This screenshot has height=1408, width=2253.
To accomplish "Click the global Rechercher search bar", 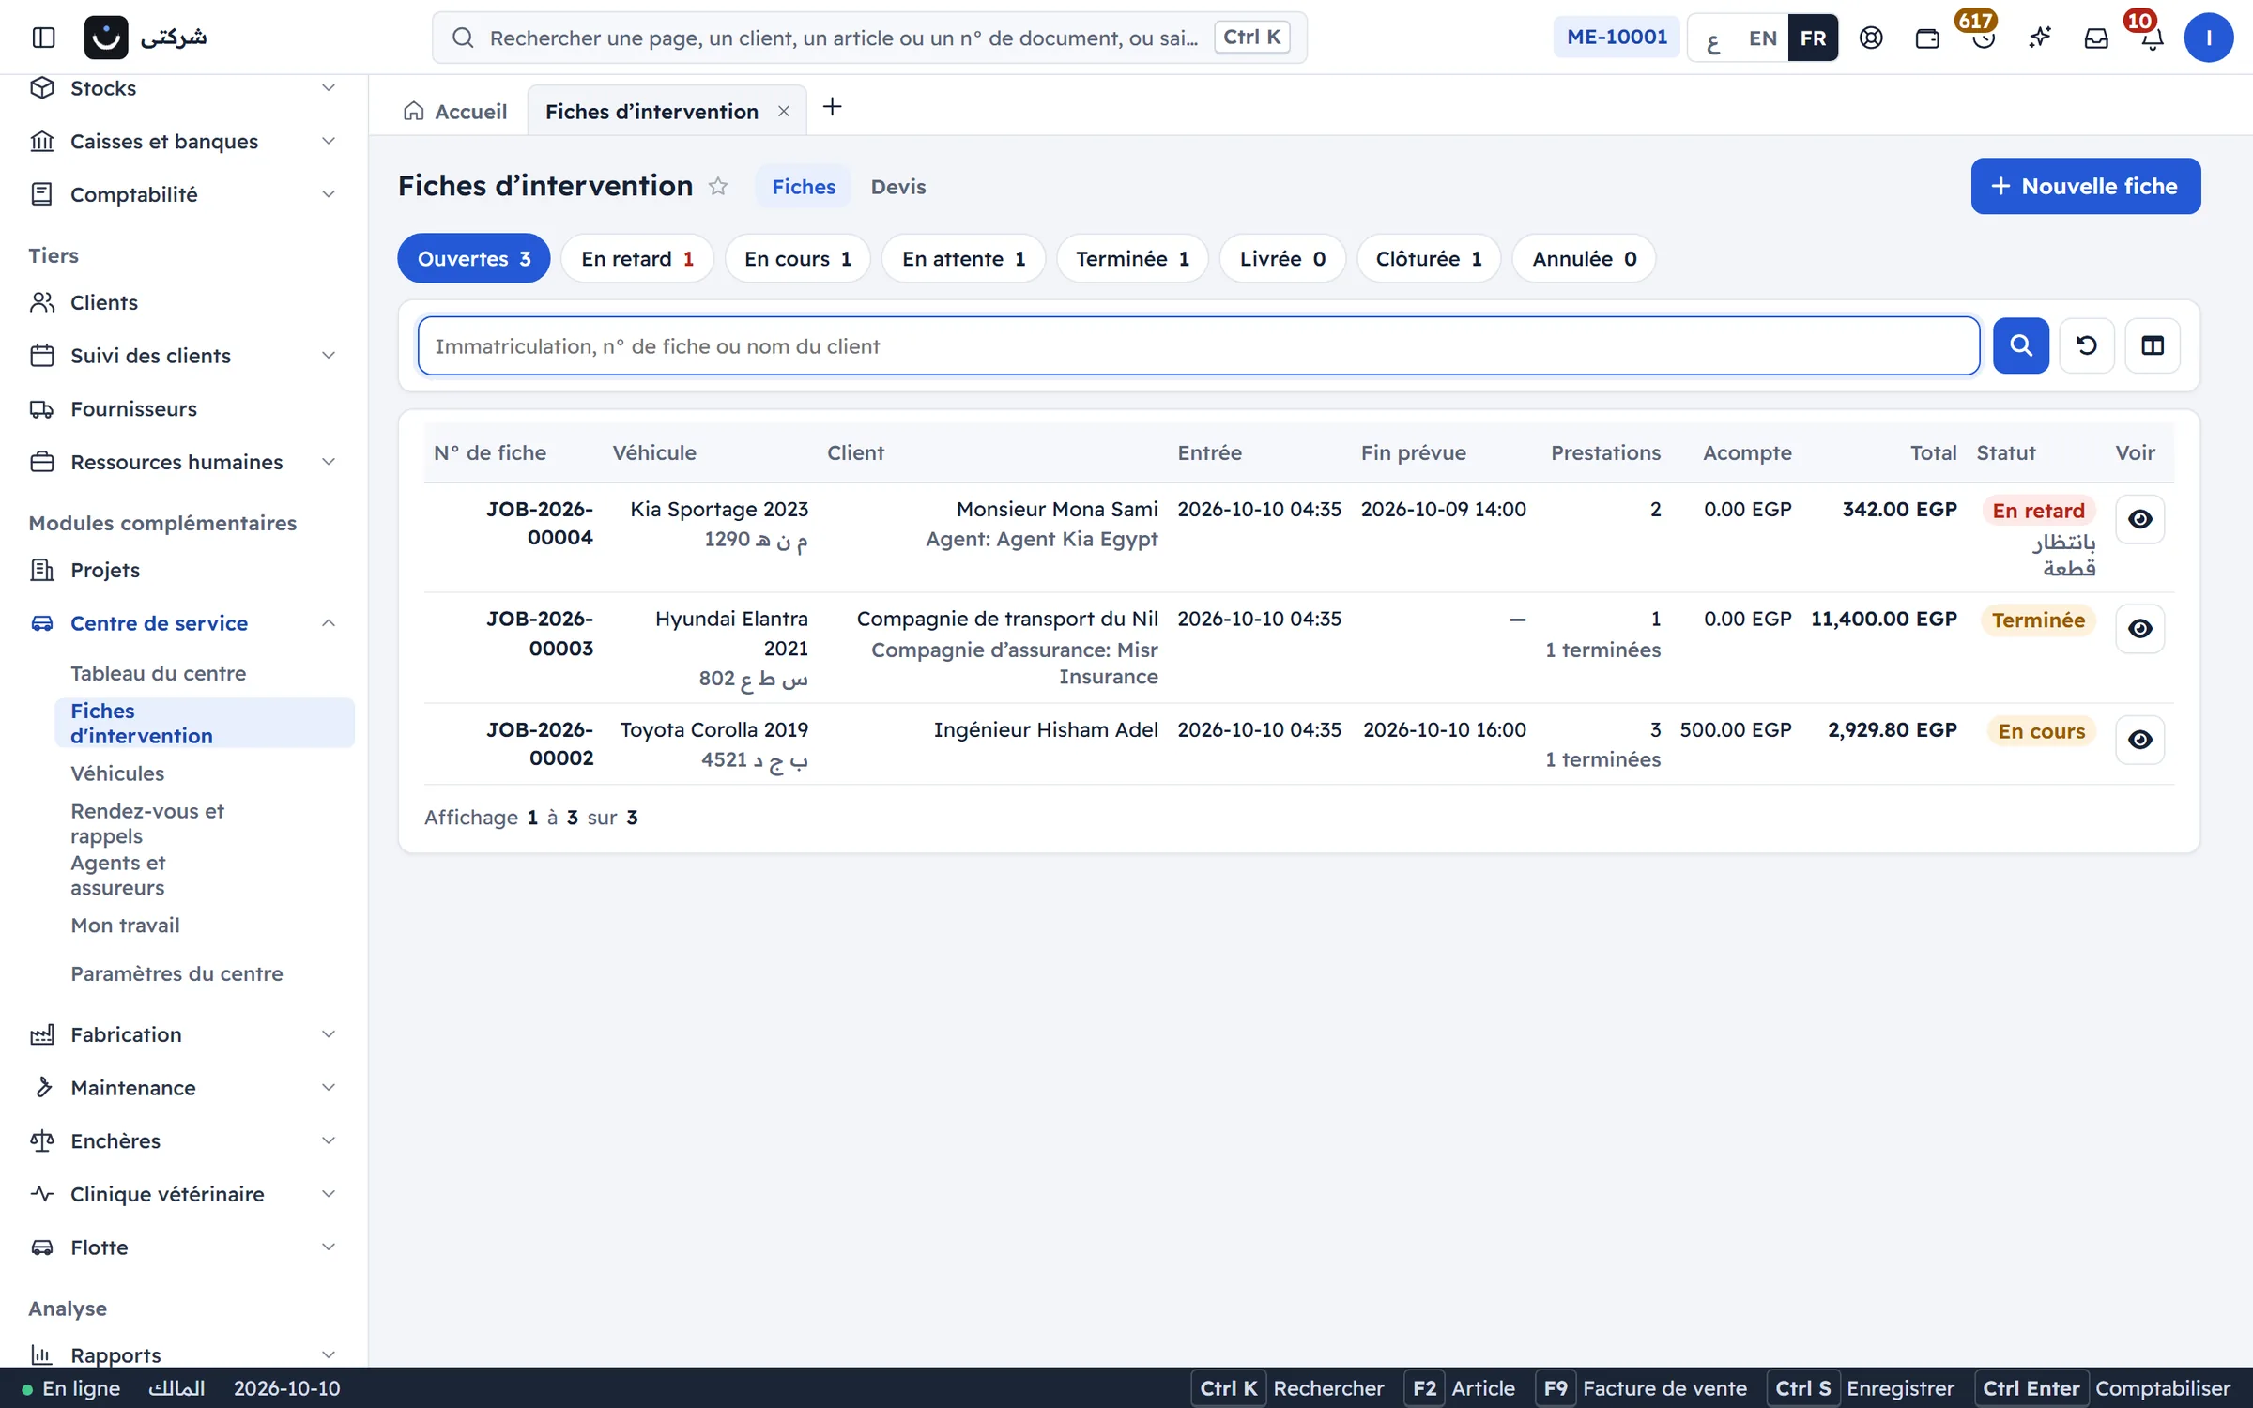I will 869,38.
